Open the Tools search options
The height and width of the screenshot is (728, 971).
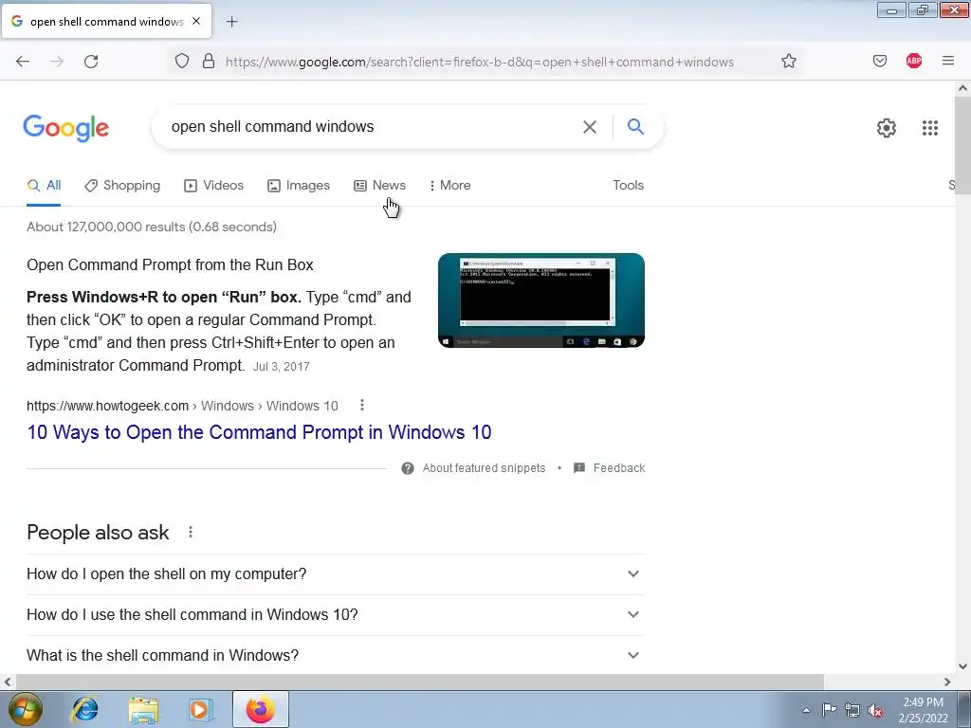pos(628,185)
